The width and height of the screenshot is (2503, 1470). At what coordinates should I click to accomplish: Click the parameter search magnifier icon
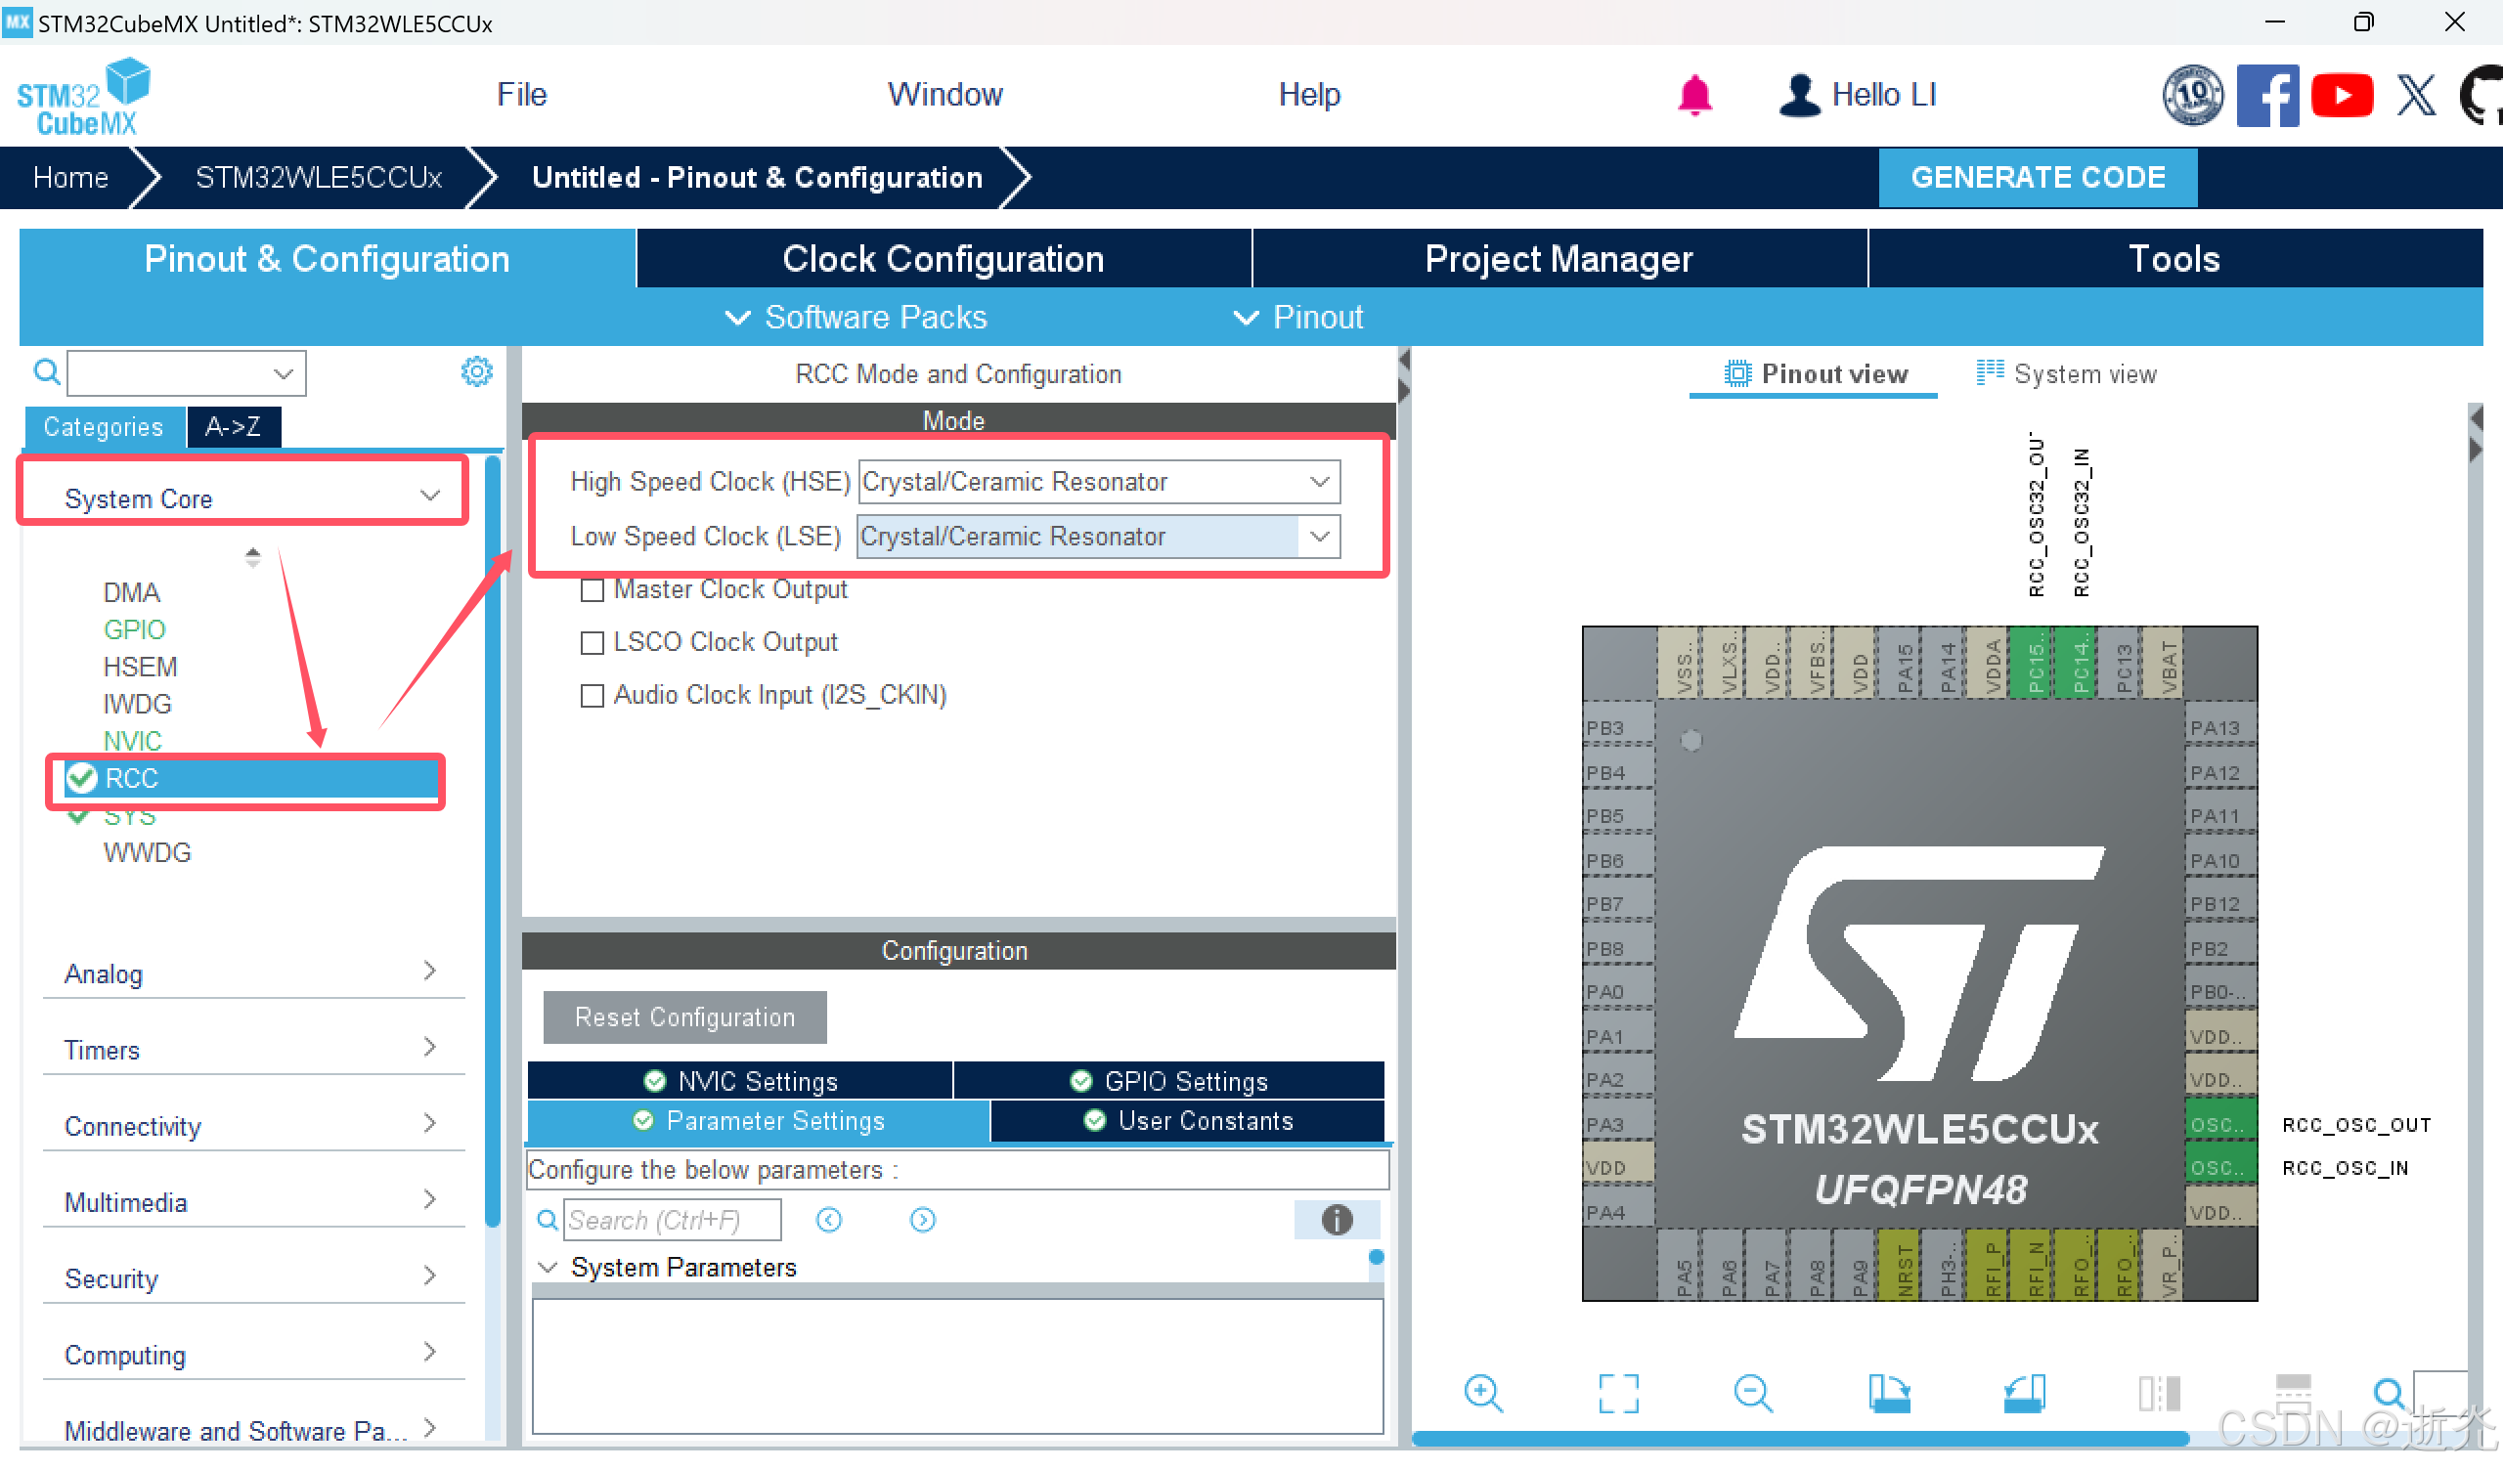[x=547, y=1220]
